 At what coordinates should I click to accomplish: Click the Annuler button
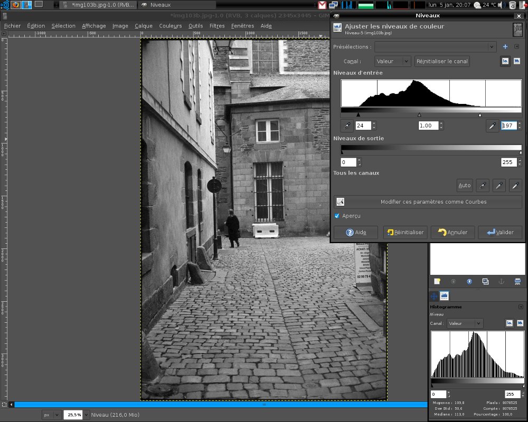[x=452, y=232]
